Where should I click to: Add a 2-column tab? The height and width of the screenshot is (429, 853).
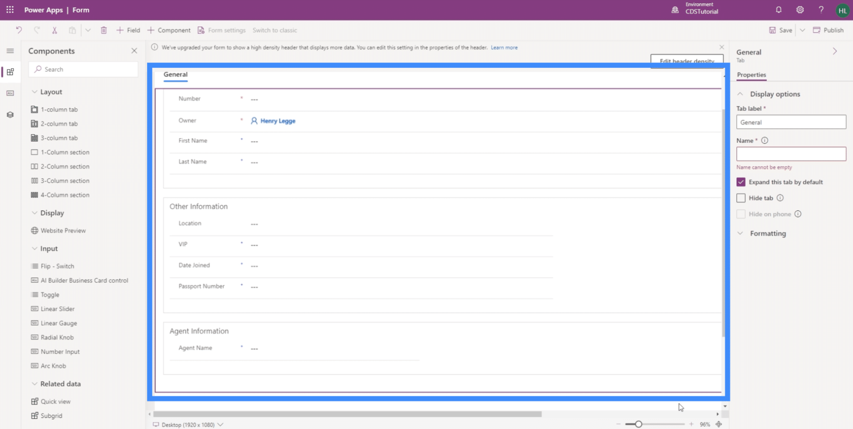[54, 124]
